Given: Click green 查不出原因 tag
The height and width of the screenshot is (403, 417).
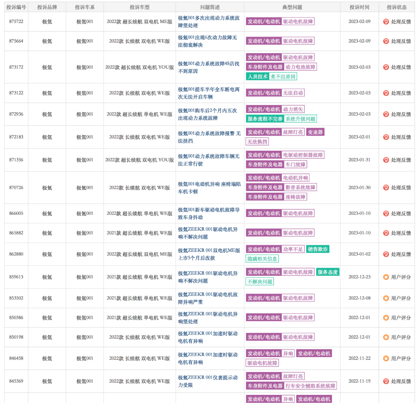Looking at the screenshot, I should (x=283, y=77).
